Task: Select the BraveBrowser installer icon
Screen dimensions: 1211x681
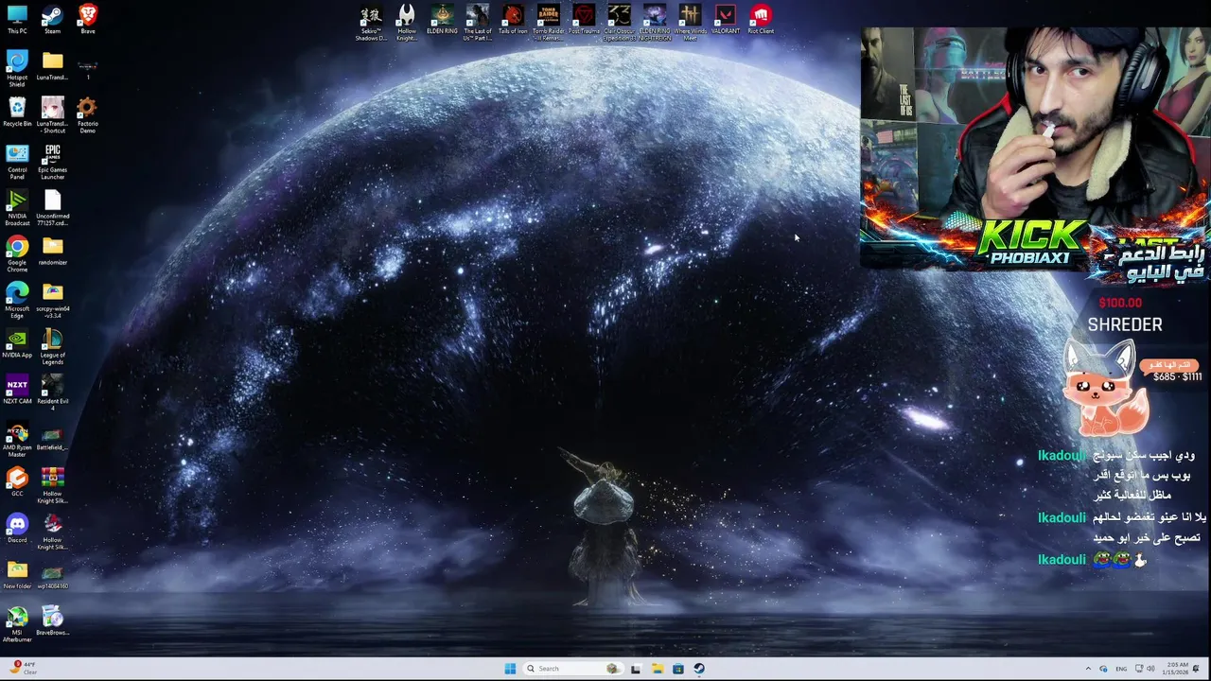Action: pyautogui.click(x=52, y=621)
